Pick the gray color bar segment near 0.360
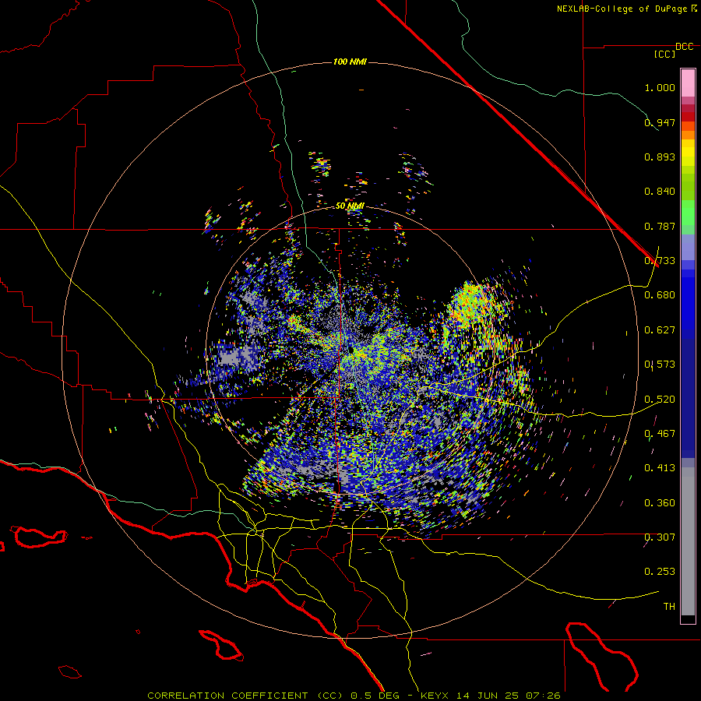 click(688, 541)
